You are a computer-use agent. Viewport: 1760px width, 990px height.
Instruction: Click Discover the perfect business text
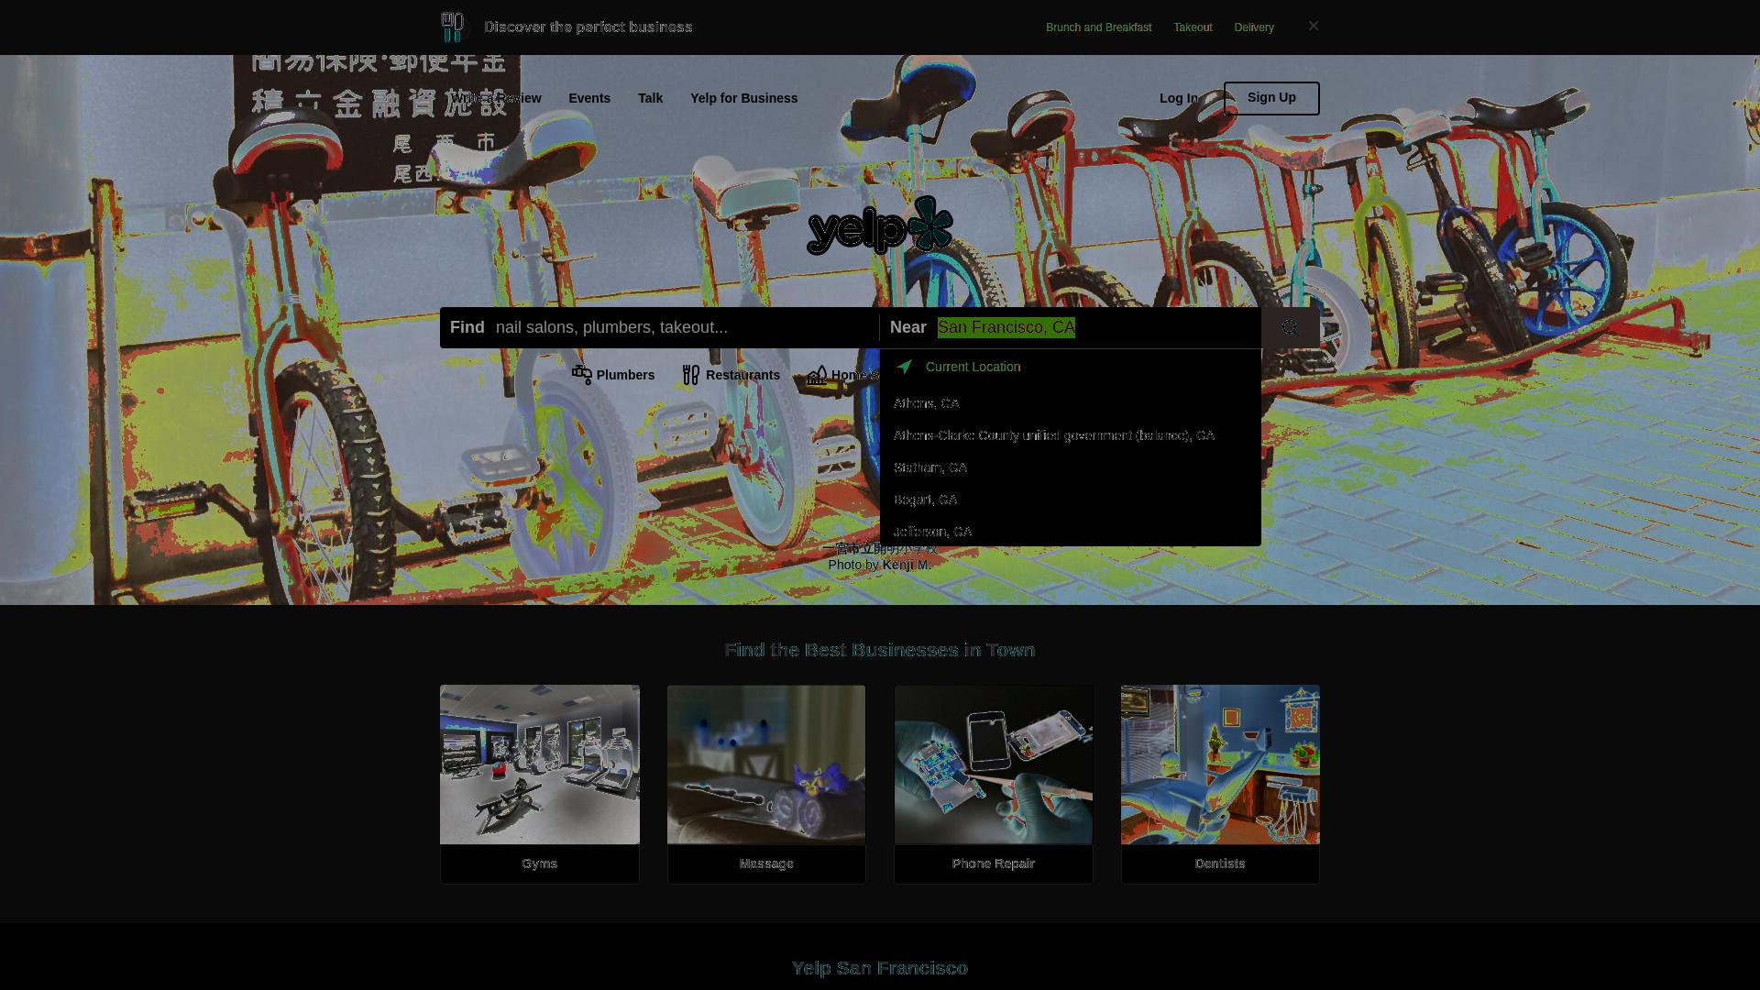pyautogui.click(x=588, y=27)
